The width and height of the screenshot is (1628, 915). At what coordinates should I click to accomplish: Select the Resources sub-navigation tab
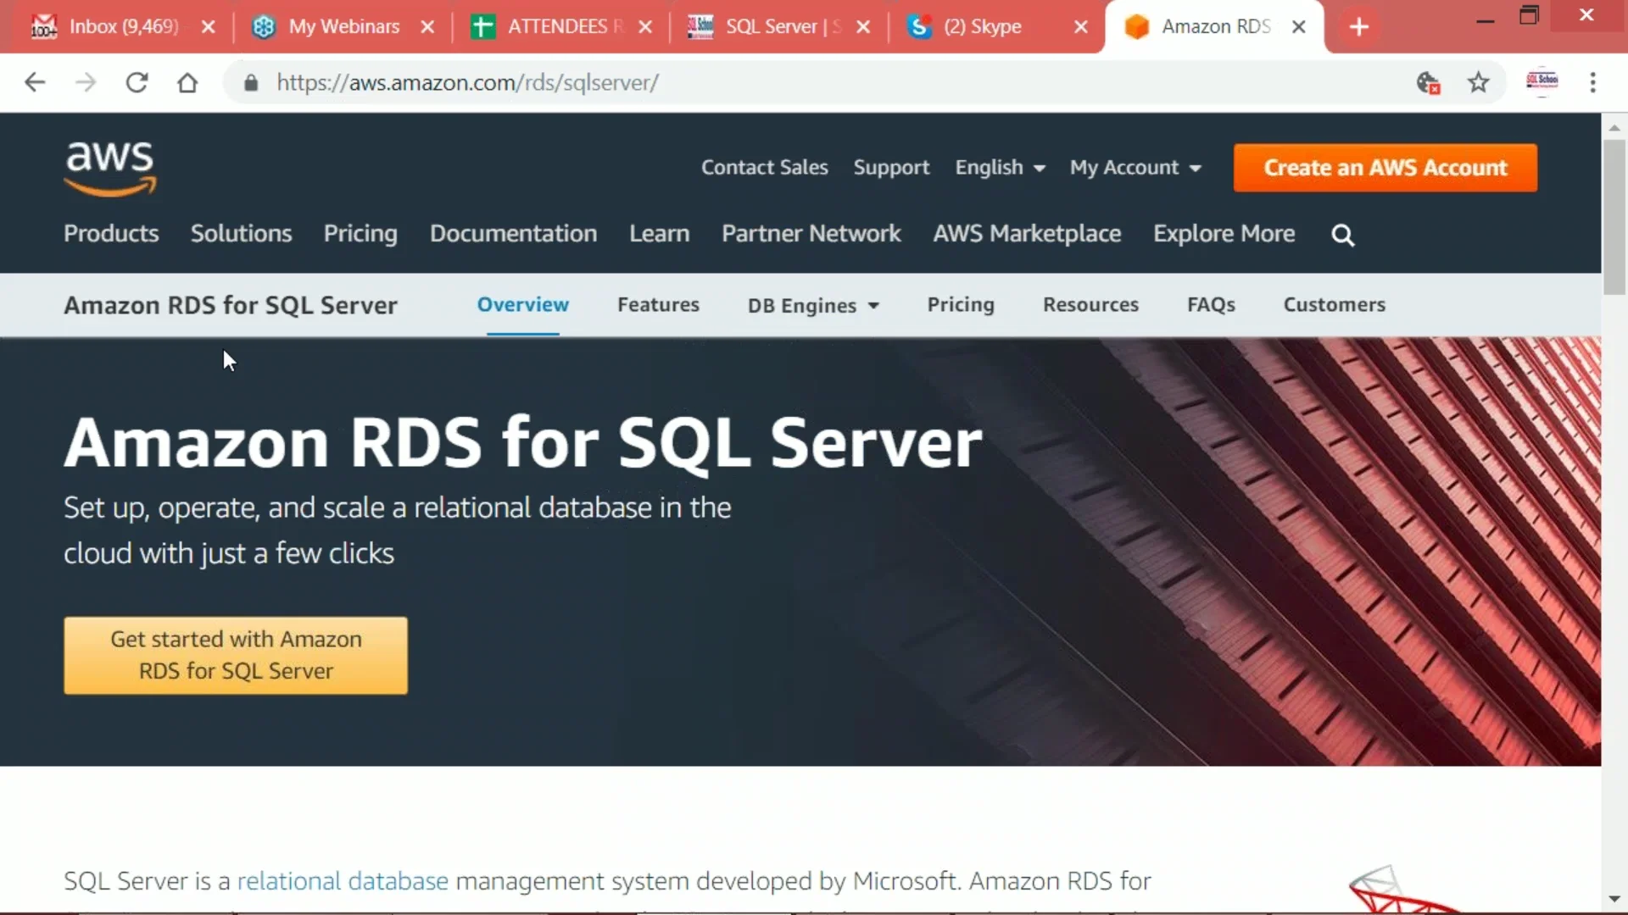(1090, 305)
